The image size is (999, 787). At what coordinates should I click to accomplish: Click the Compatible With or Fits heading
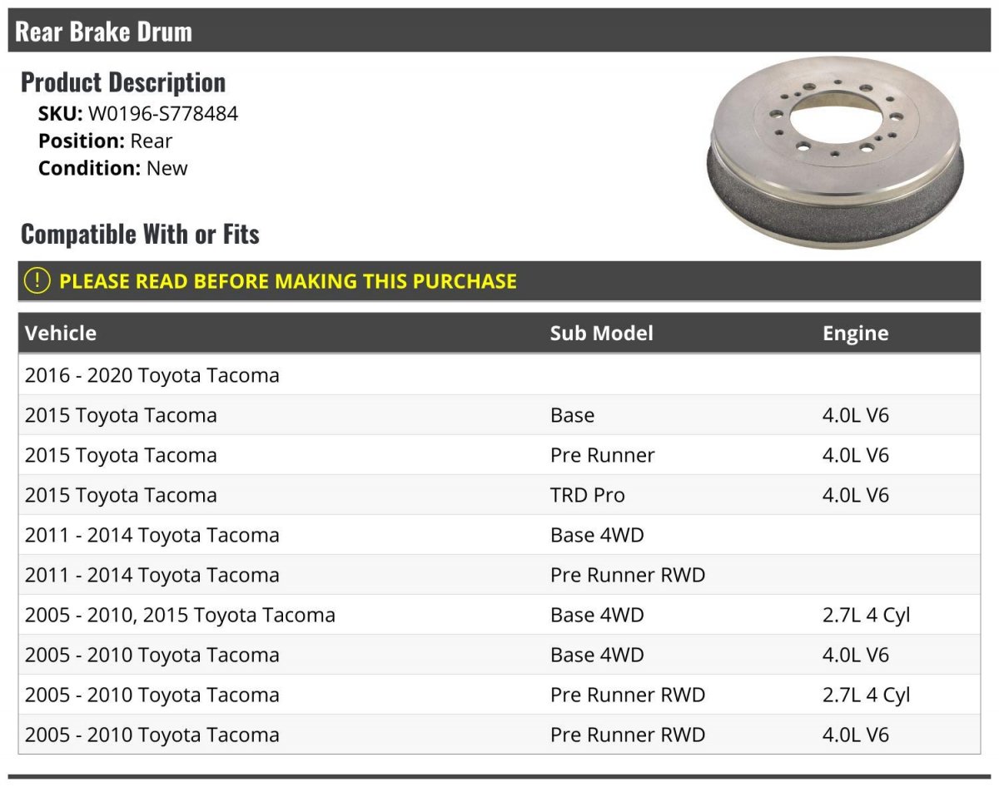tap(140, 235)
